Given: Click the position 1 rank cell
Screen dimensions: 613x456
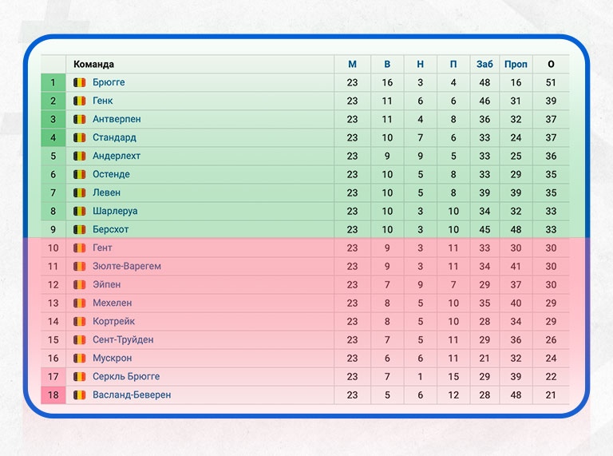Looking at the screenshot, I should pos(53,82).
